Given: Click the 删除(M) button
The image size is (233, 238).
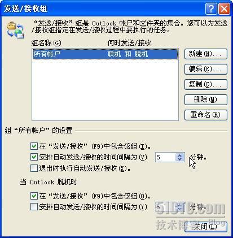Looking at the screenshot, I should point(206,99).
